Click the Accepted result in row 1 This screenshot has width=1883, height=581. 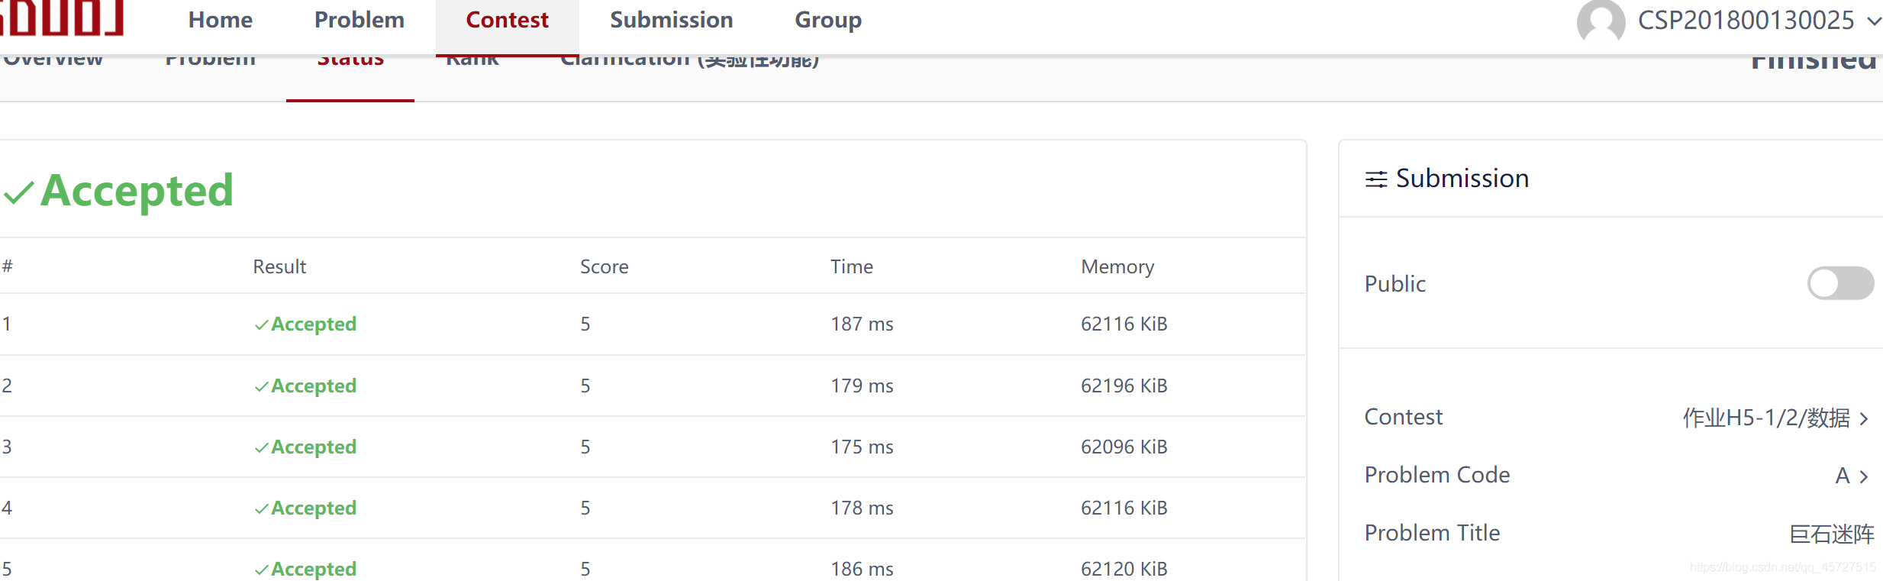(x=305, y=324)
